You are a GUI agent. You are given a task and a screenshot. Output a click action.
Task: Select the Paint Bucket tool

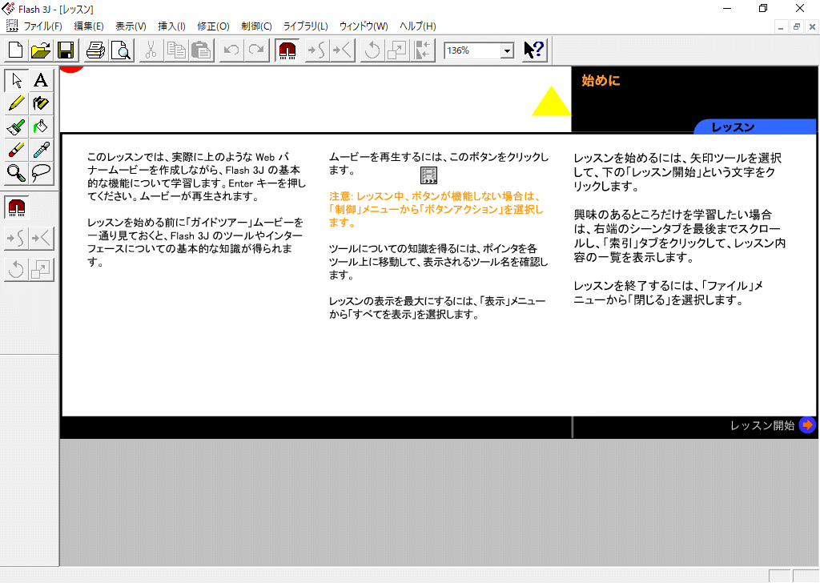pos(41,127)
